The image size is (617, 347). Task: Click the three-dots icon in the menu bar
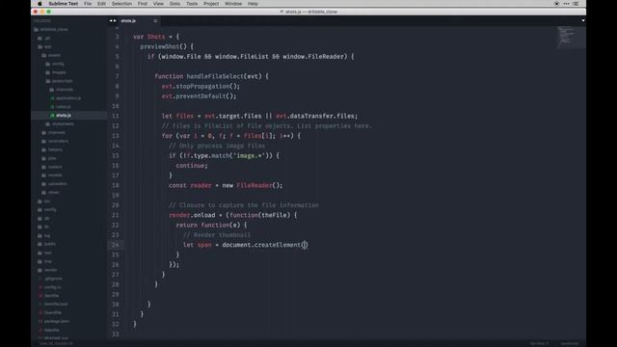pyautogui.click(x=566, y=4)
